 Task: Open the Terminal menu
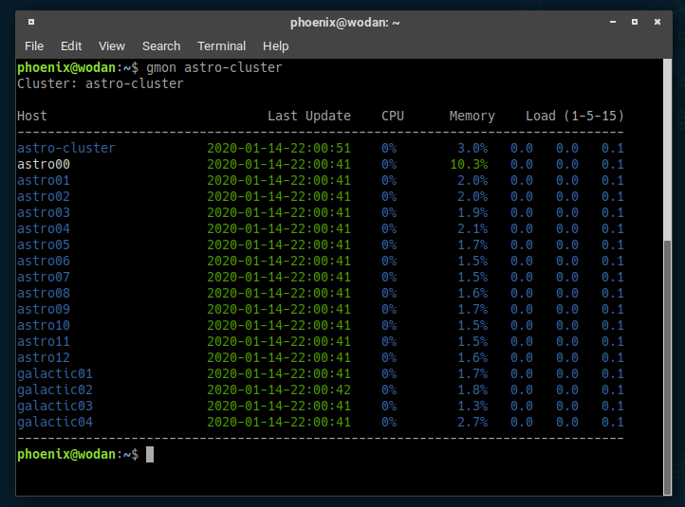click(x=221, y=45)
